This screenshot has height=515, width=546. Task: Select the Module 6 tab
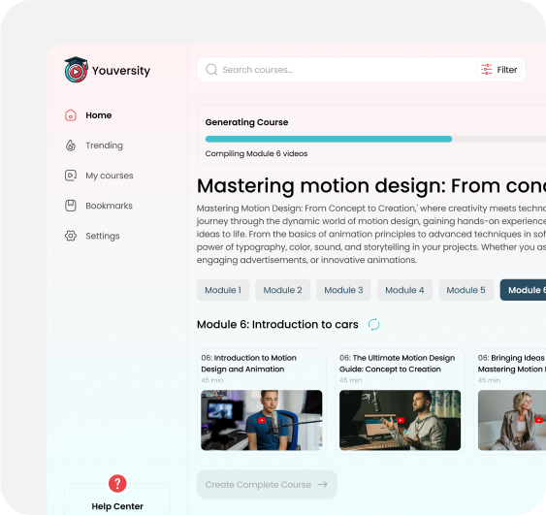(x=523, y=290)
